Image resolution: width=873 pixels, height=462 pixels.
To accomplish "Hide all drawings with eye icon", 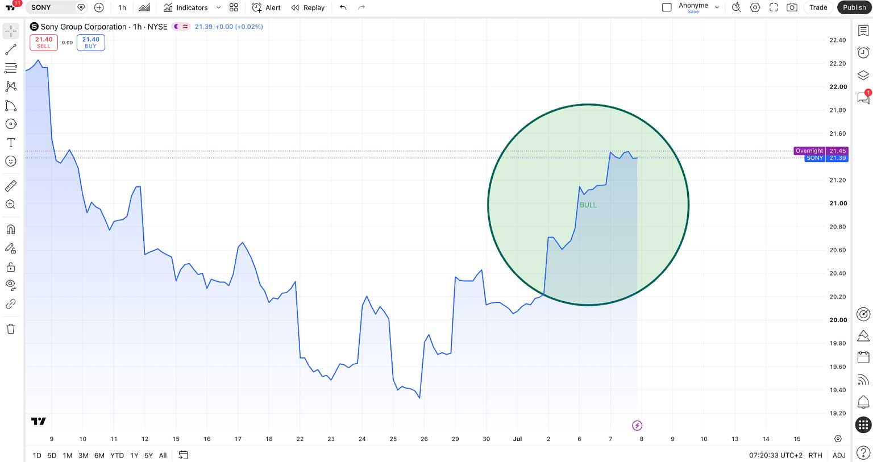I will (11, 285).
